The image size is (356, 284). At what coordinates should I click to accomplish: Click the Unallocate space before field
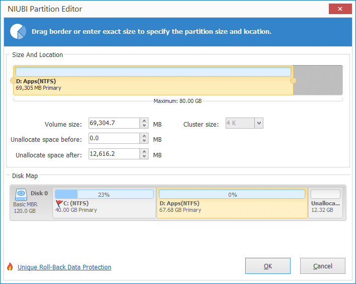tap(114, 138)
